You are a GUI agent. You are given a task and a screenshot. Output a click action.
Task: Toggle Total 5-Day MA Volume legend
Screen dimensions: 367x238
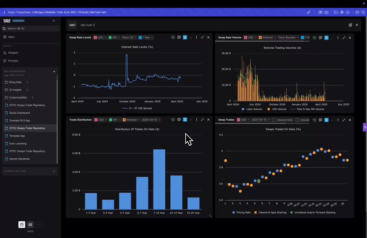click(307, 109)
